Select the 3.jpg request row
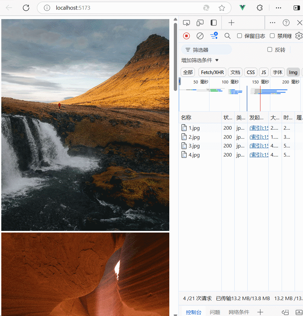Screen dimensions: 303x316 241,146
